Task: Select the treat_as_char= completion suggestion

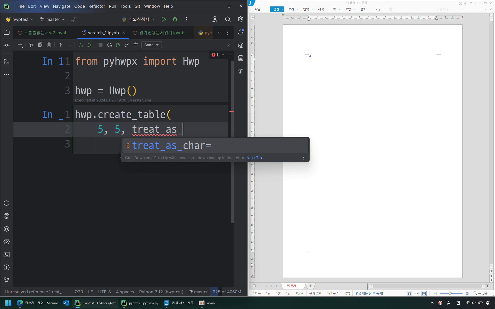Action: (171, 146)
